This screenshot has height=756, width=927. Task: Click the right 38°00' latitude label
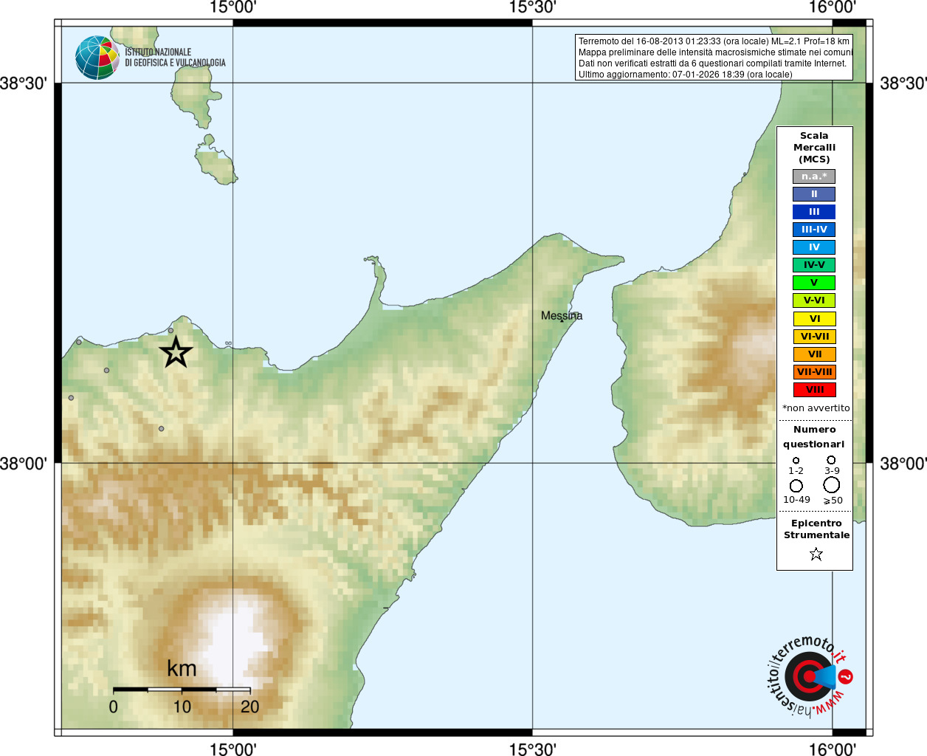point(903,463)
